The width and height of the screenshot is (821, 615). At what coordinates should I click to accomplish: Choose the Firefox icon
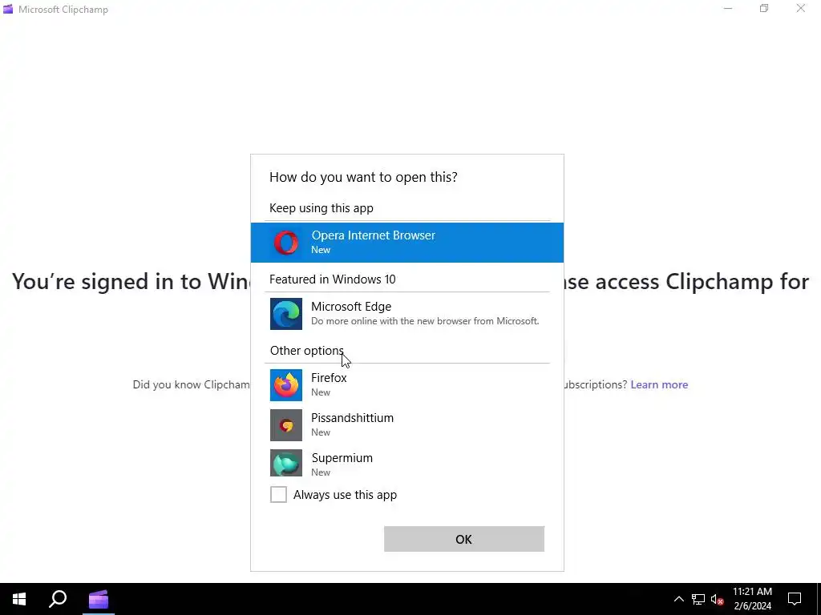point(286,385)
